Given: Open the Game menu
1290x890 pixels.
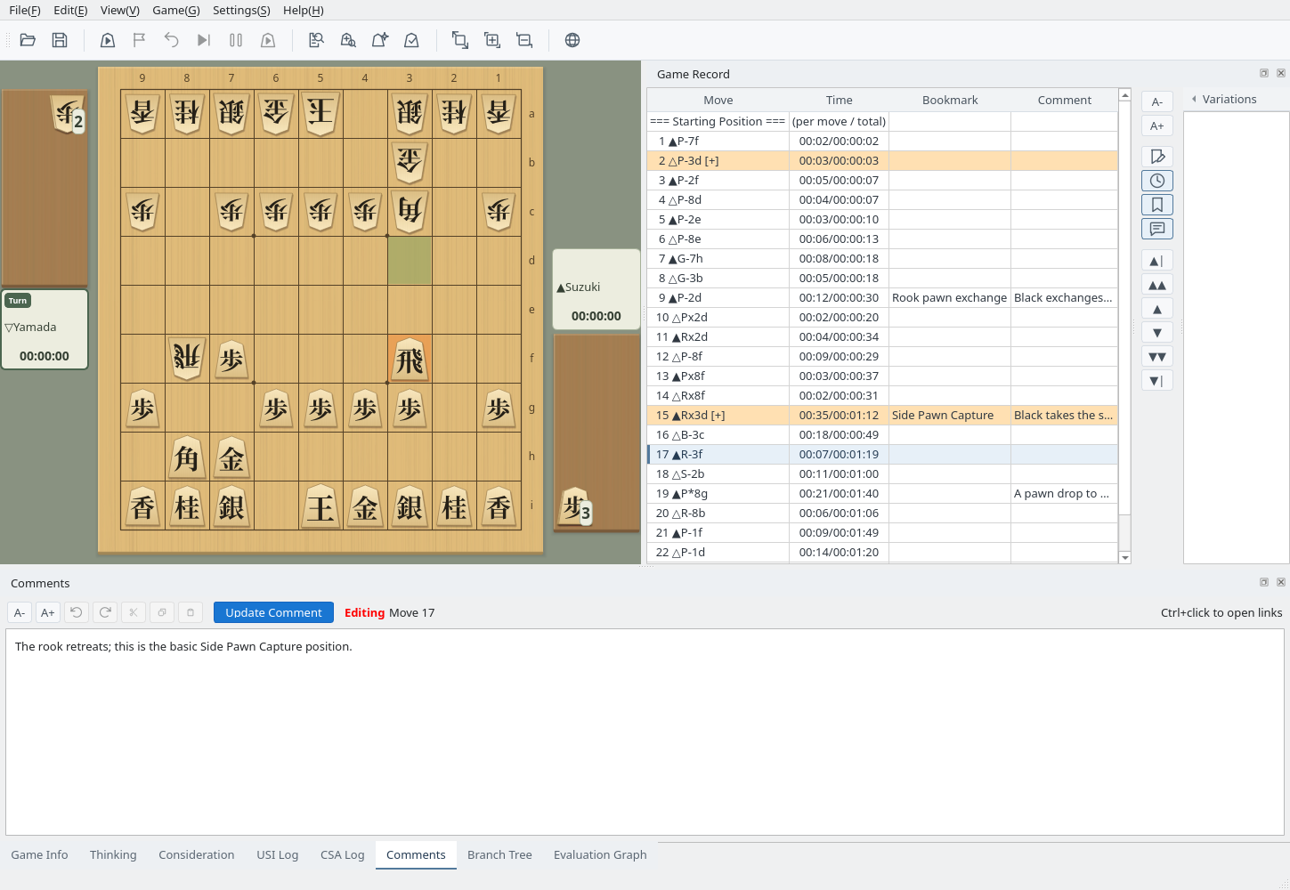Looking at the screenshot, I should [x=176, y=10].
